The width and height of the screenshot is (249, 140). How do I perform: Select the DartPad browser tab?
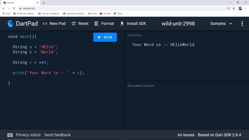[x=21, y=3]
